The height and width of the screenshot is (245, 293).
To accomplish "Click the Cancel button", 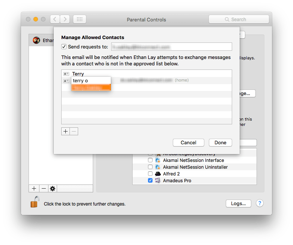I will tap(188, 142).
